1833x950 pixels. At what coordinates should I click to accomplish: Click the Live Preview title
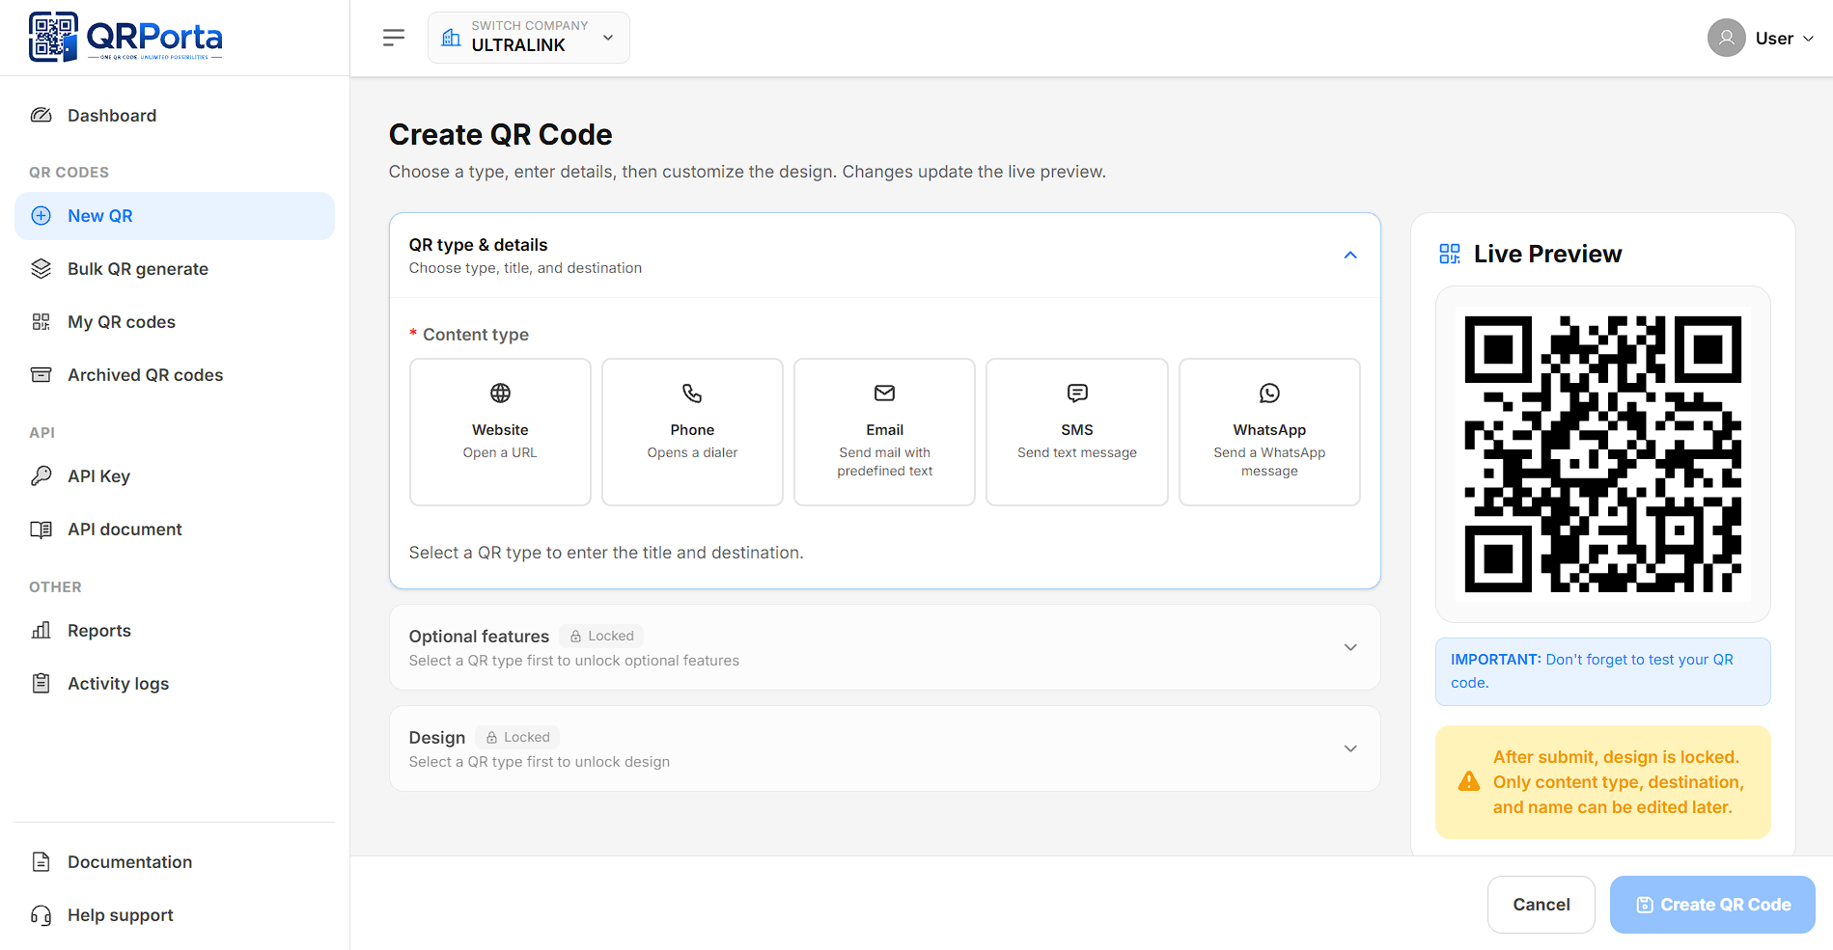[x=1547, y=254]
